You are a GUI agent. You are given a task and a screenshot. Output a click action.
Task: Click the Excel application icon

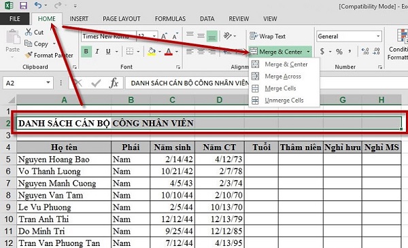pos(9,5)
